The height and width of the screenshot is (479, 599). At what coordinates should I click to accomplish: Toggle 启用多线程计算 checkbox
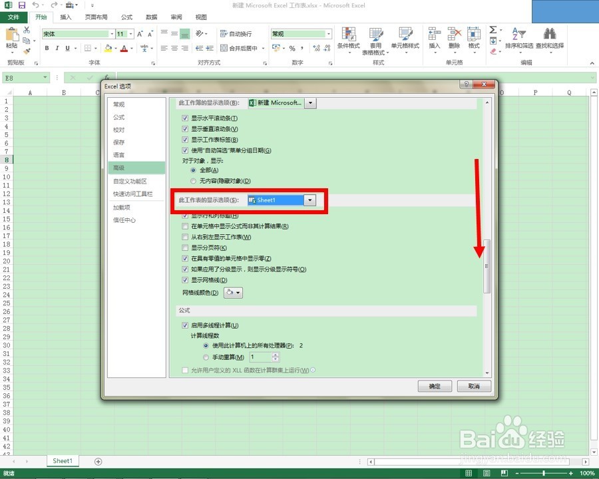coord(185,325)
